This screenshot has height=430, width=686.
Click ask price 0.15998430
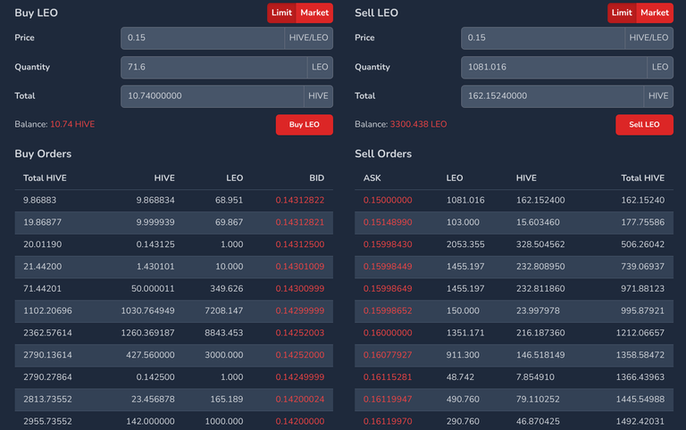(x=388, y=244)
